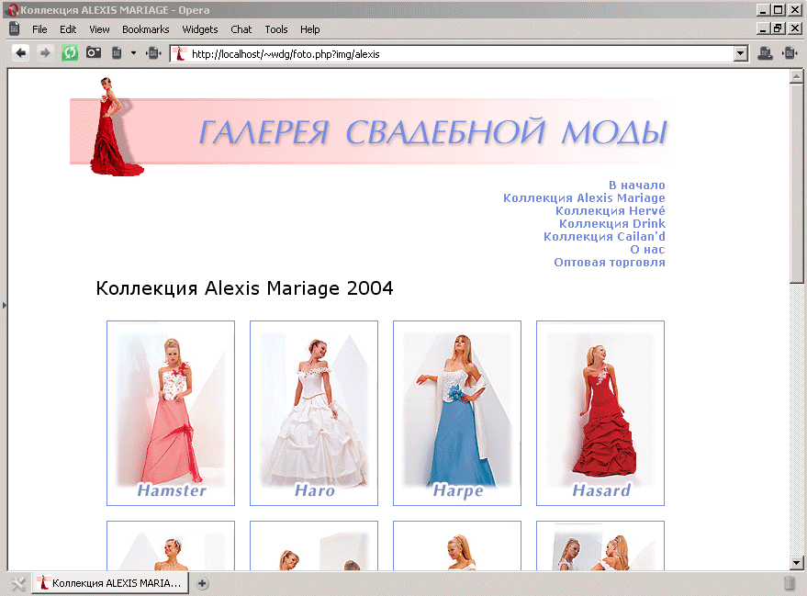Open the Tools menu
807x596 pixels.
[276, 29]
